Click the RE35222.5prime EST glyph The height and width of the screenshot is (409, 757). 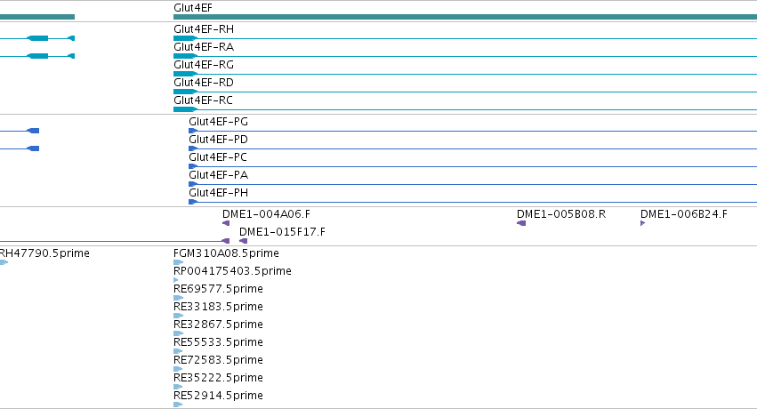[x=178, y=387]
